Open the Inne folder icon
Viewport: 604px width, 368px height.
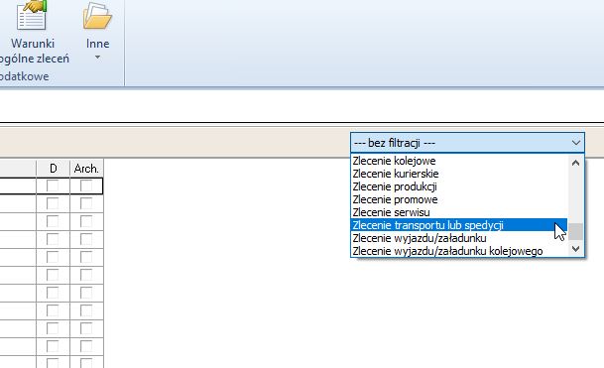(97, 16)
